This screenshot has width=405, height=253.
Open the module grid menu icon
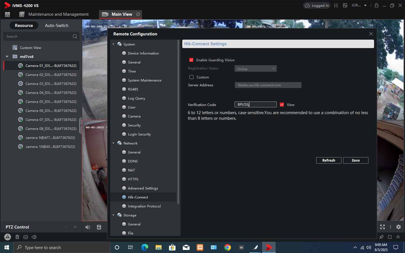click(x=7, y=14)
